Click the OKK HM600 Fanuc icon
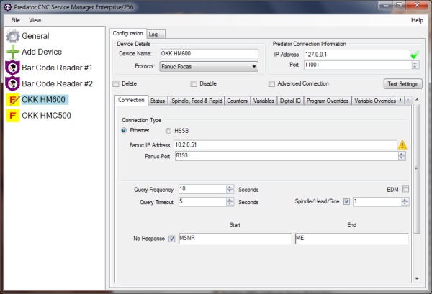Image resolution: width=432 pixels, height=294 pixels. tap(12, 99)
